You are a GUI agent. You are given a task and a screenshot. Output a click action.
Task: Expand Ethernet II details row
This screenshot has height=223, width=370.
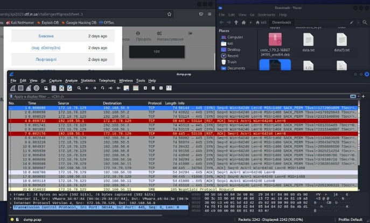point(11,198)
